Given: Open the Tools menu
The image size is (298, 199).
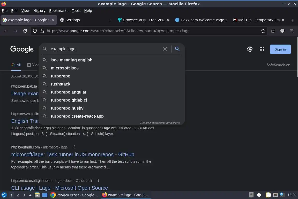Looking at the screenshot, I should 76,11.
